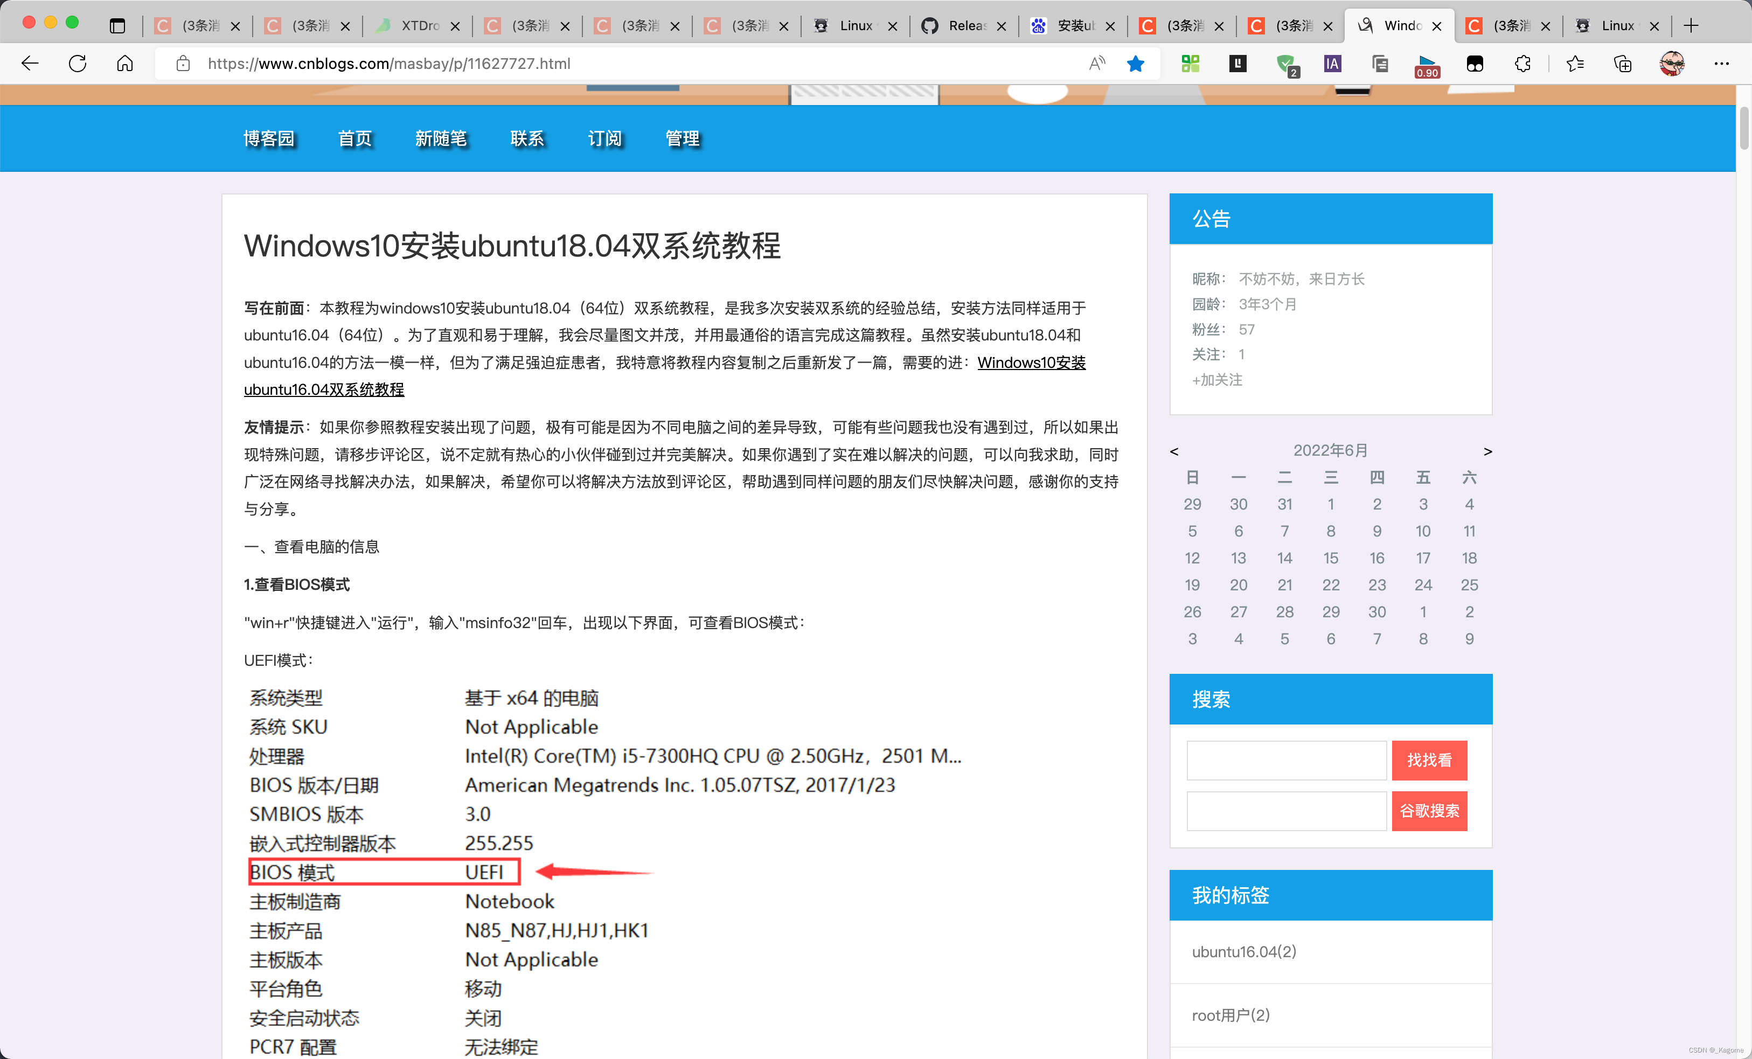The width and height of the screenshot is (1752, 1059).
Task: Open the browser home page icon
Action: coord(125,64)
